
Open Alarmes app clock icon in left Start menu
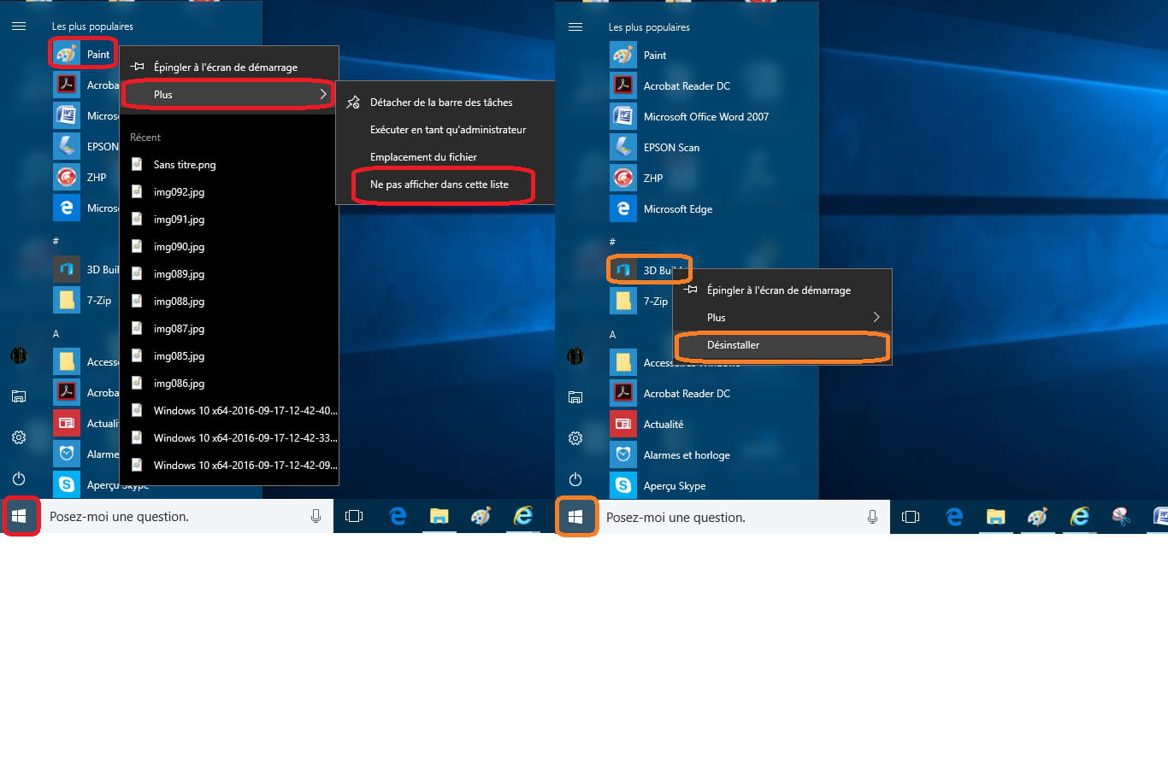click(66, 454)
